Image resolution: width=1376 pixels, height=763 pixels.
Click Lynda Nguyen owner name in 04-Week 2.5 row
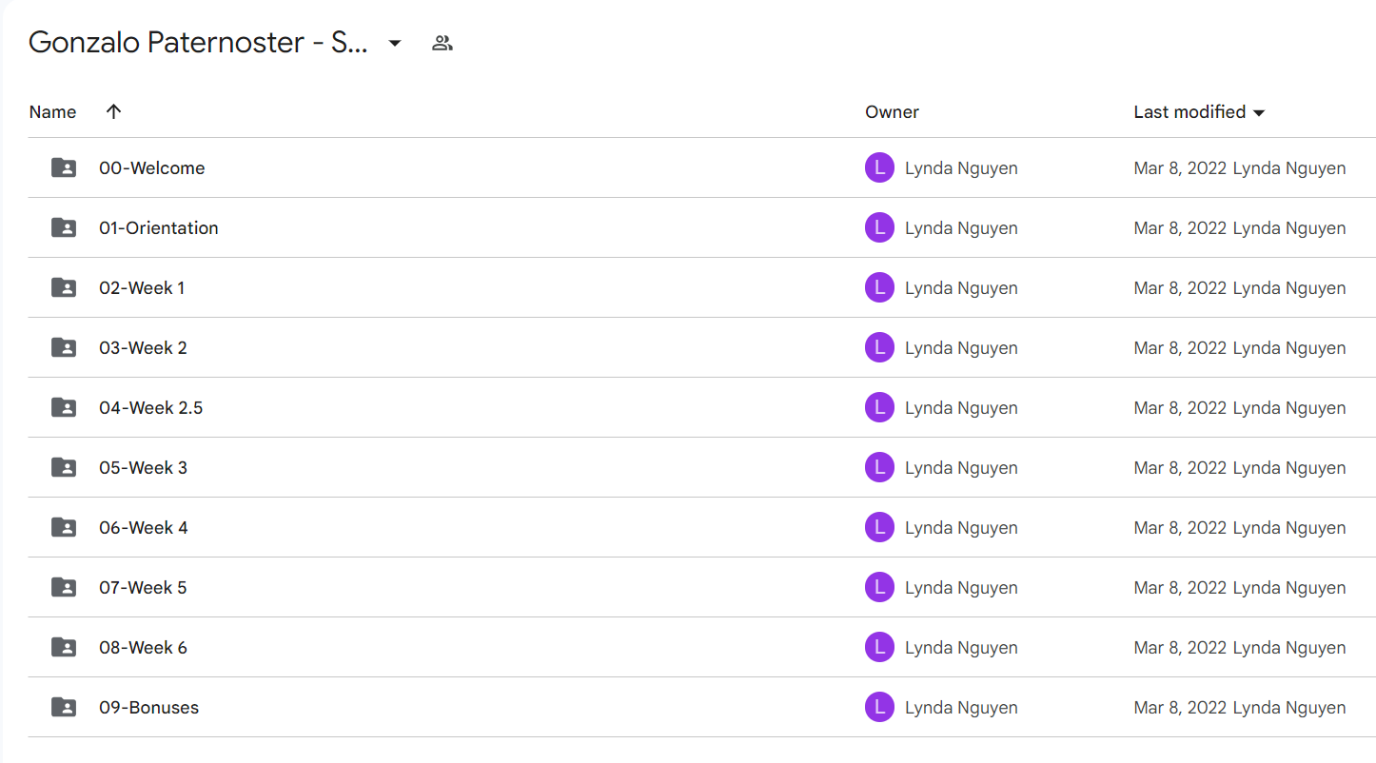pyautogui.click(x=961, y=408)
